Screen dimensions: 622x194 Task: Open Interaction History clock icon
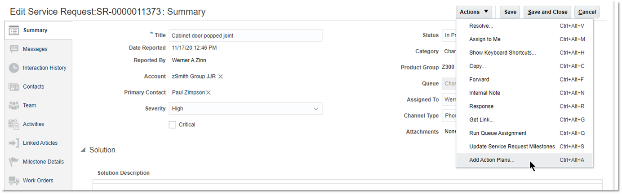[14, 68]
